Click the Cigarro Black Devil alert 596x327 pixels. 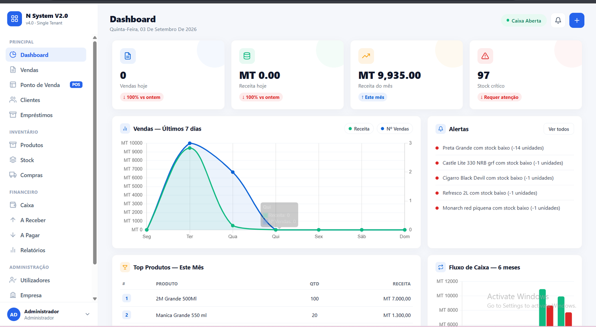click(x=505, y=178)
